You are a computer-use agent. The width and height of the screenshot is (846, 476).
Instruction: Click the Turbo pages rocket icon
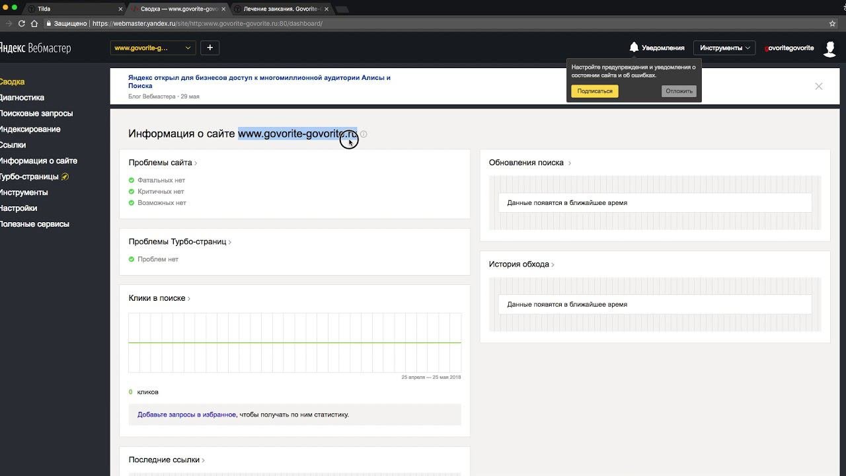[65, 177]
